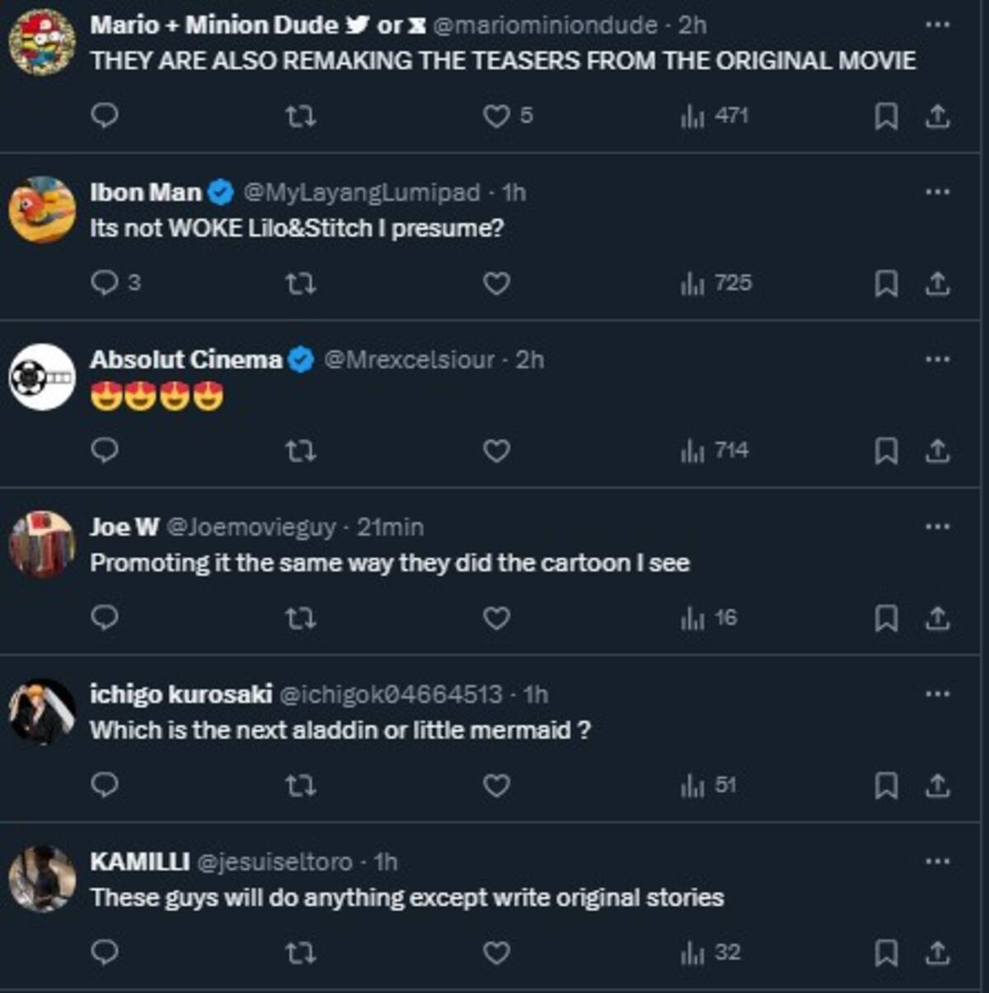This screenshot has width=989, height=993.
Task: Open more options for Absolut Cinema's tweet
Action: click(937, 359)
